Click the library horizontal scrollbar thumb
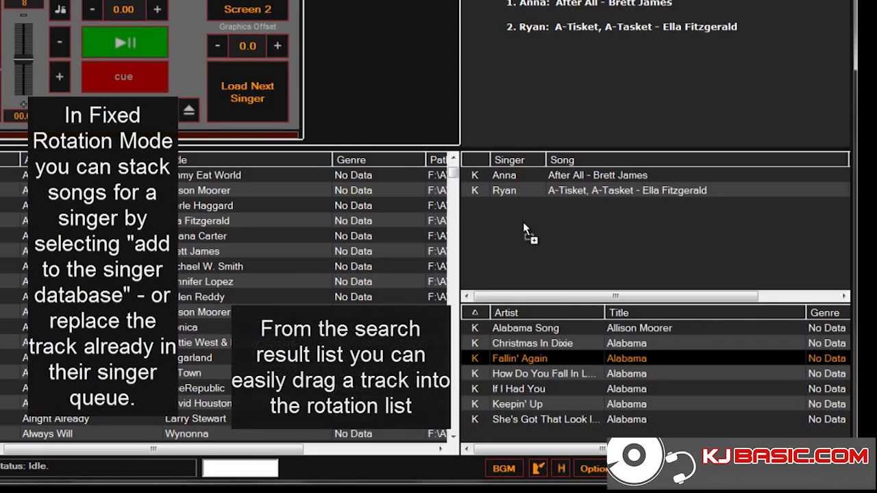 (153, 449)
